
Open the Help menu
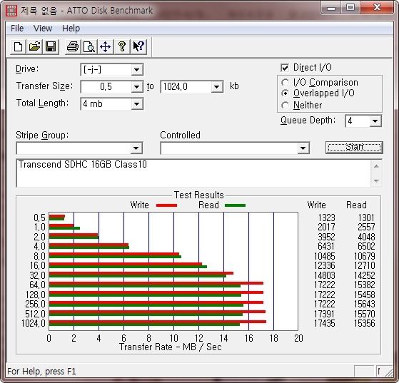pos(71,29)
